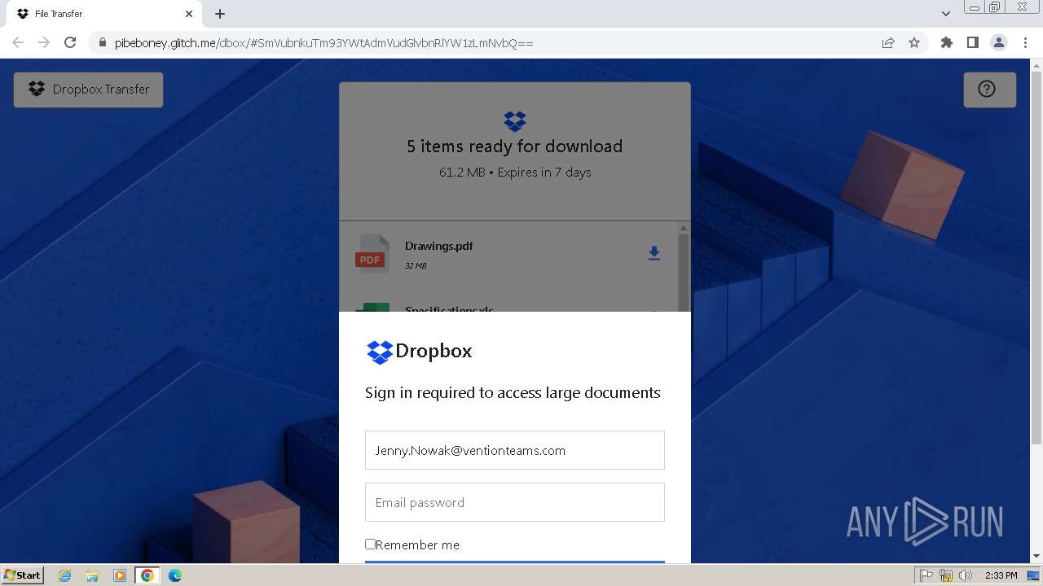The width and height of the screenshot is (1043, 586).
Task: Click the show desktop monitor icon
Action: 1033,575
